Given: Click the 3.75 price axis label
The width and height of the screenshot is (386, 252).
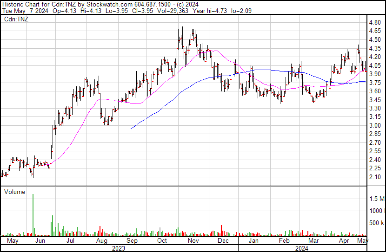Looking at the screenshot, I should pyautogui.click(x=374, y=83).
